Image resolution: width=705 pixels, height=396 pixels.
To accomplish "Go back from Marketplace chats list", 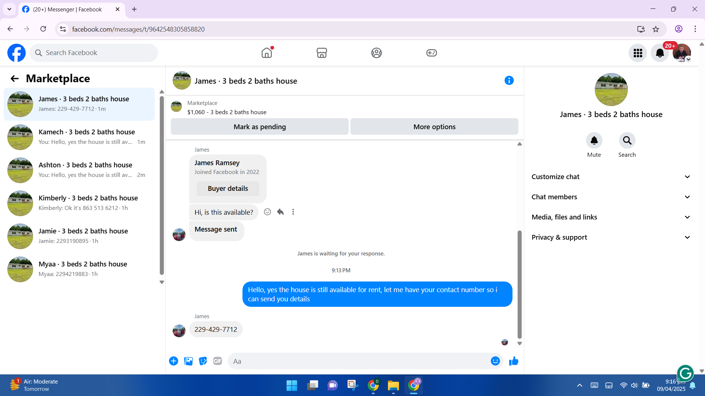I will point(15,79).
